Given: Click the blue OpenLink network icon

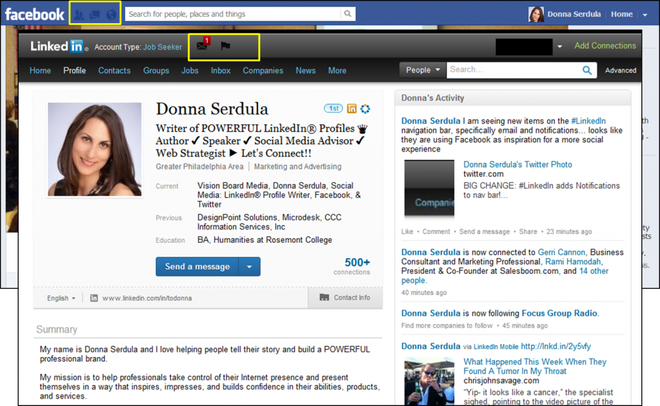Looking at the screenshot, I should 365,108.
